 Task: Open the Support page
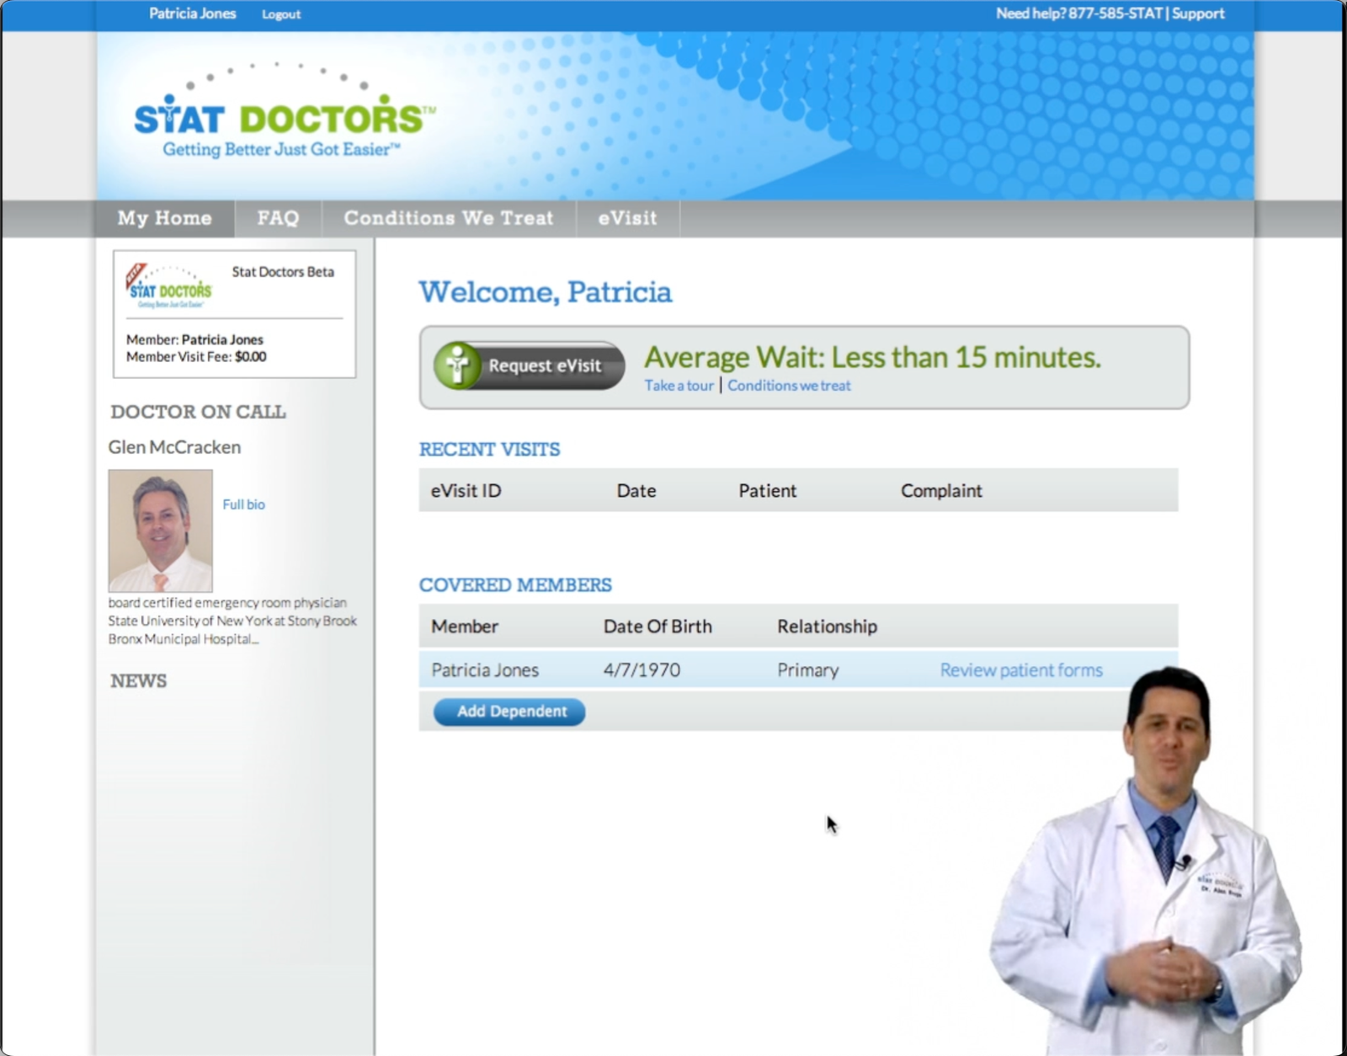click(x=1198, y=13)
